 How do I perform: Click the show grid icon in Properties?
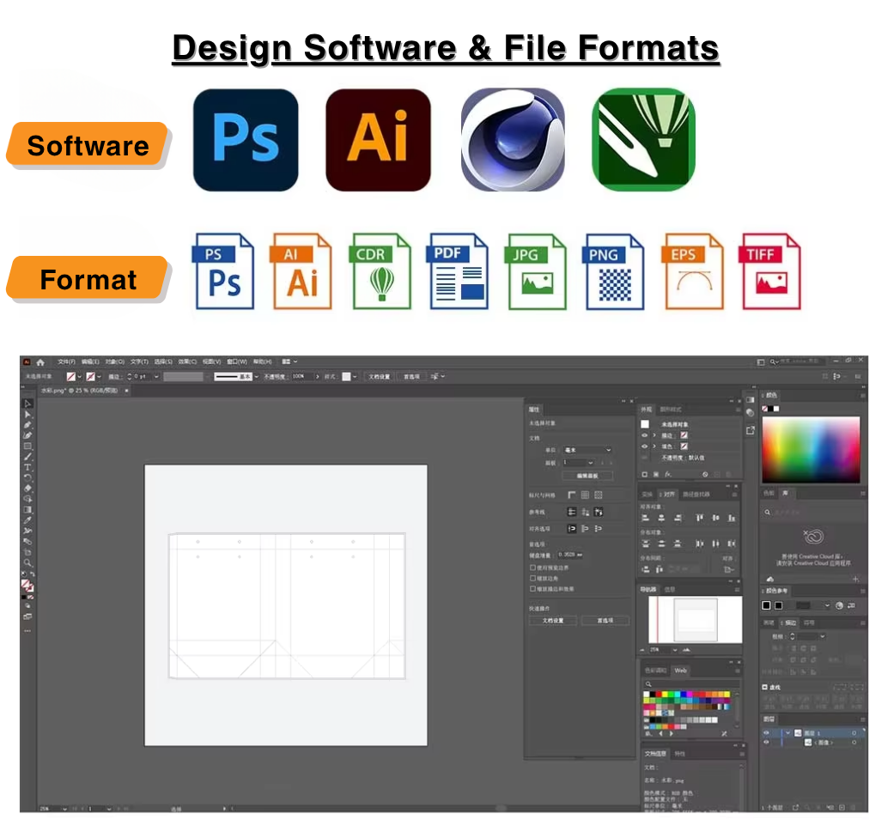586,495
